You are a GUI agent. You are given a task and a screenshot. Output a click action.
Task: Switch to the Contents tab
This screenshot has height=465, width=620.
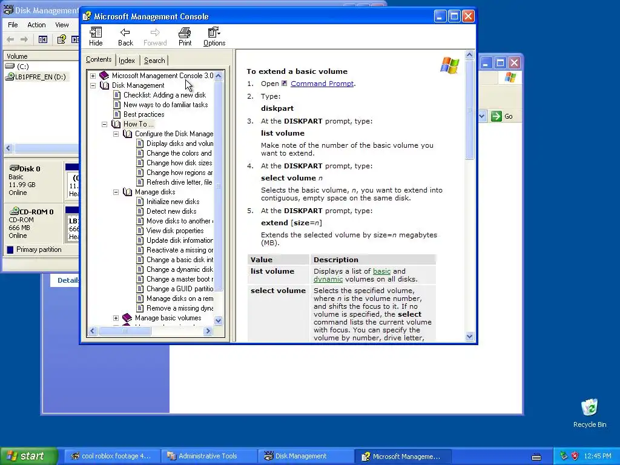point(99,59)
